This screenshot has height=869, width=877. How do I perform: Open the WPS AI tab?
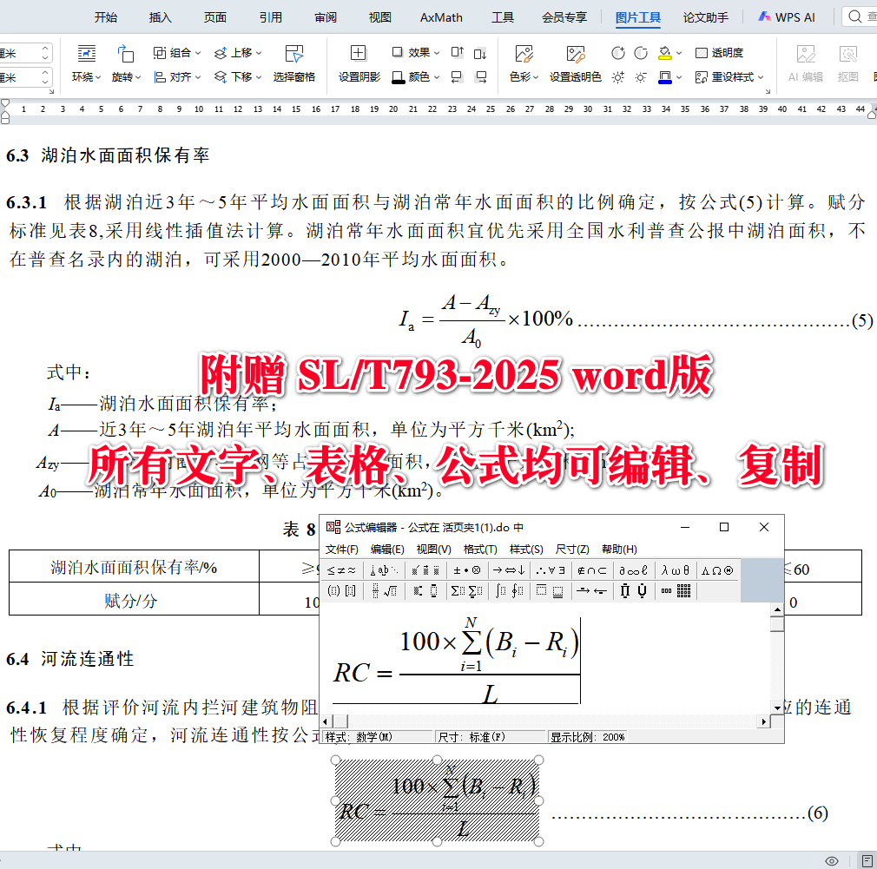coord(787,17)
